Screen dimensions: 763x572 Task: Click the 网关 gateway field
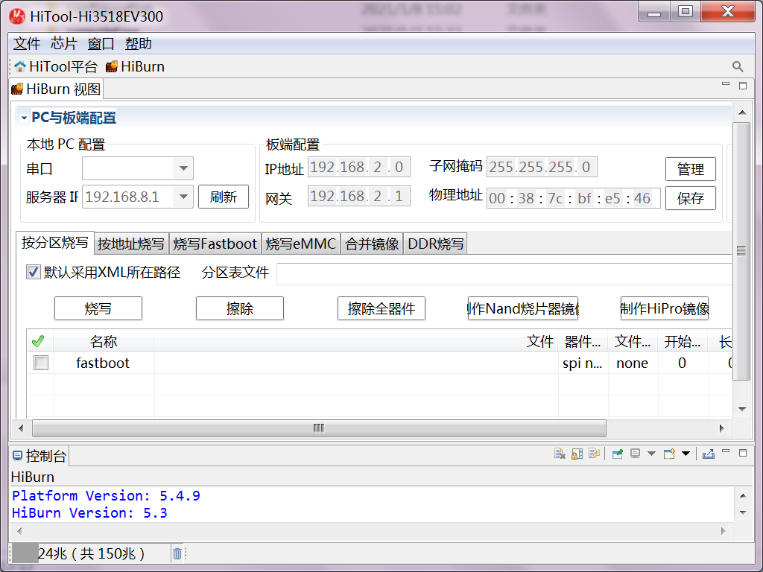358,196
